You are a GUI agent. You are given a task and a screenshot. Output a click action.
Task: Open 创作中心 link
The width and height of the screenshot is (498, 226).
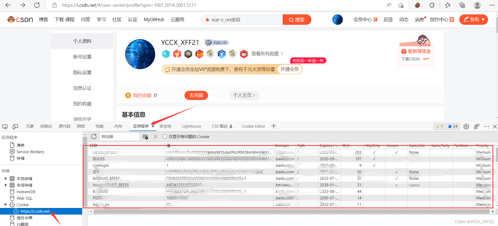(x=442, y=20)
